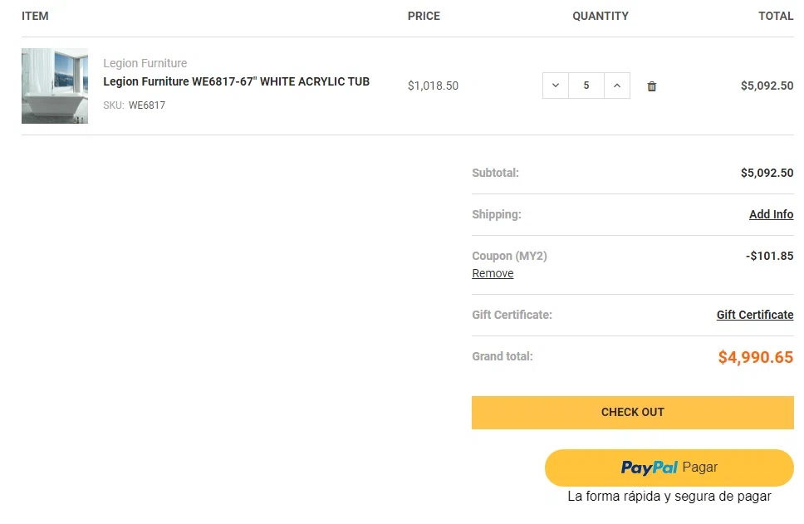This screenshot has height=524, width=804.
Task: Select Add Info for shipping
Action: tap(771, 214)
